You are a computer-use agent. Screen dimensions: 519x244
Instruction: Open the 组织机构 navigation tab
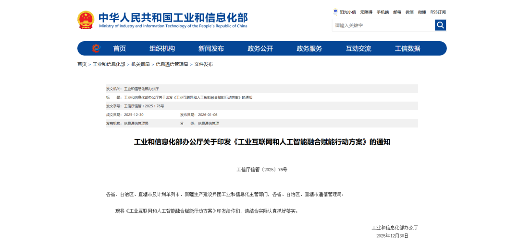[x=162, y=48]
